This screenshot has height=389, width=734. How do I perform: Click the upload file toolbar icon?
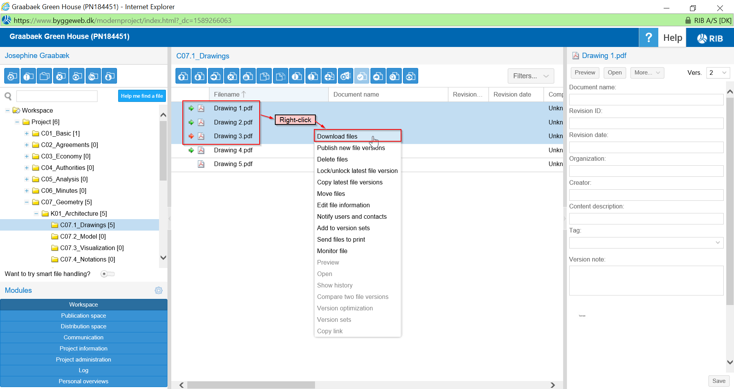point(183,76)
